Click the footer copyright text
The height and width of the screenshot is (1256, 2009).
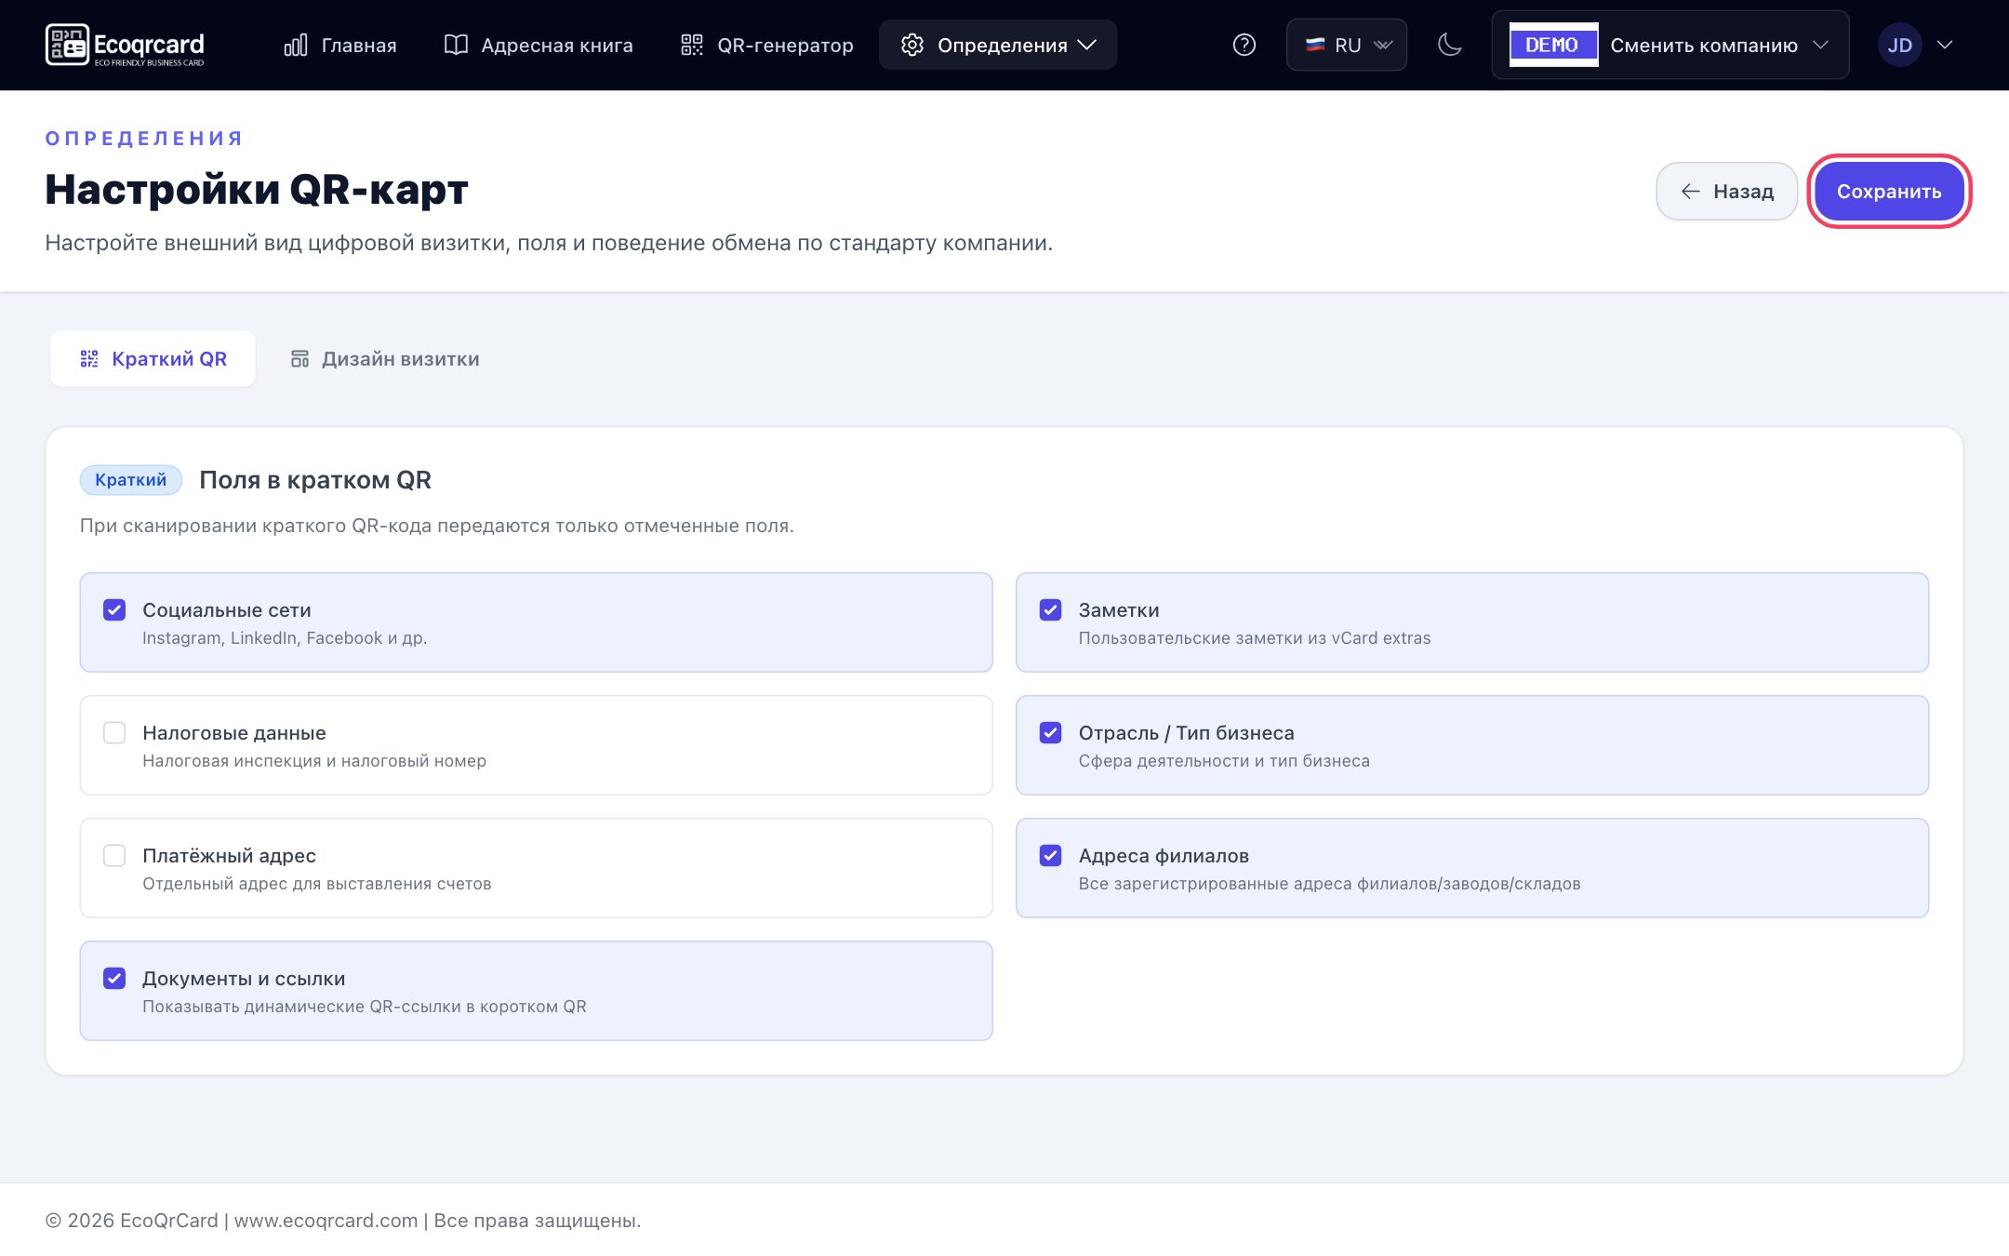point(343,1221)
